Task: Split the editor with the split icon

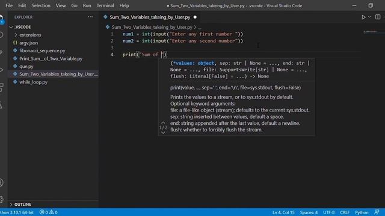Action: pos(378,17)
